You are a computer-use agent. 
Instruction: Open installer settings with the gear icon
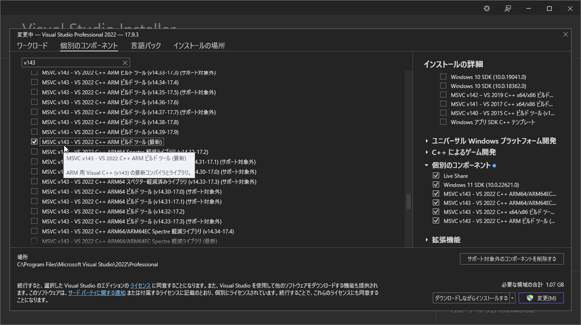tap(487, 8)
